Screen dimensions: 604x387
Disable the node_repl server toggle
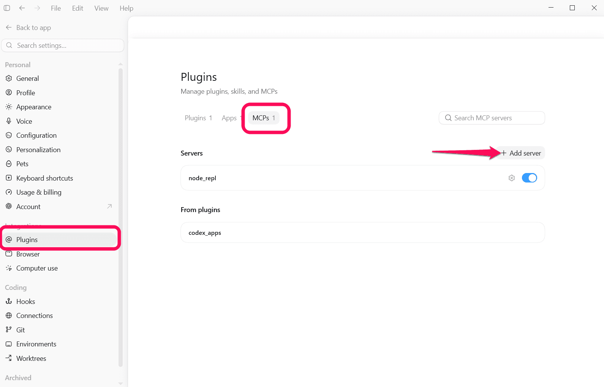click(530, 178)
